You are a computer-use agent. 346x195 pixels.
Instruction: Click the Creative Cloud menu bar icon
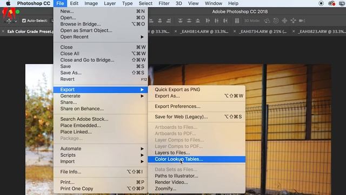(331, 3)
